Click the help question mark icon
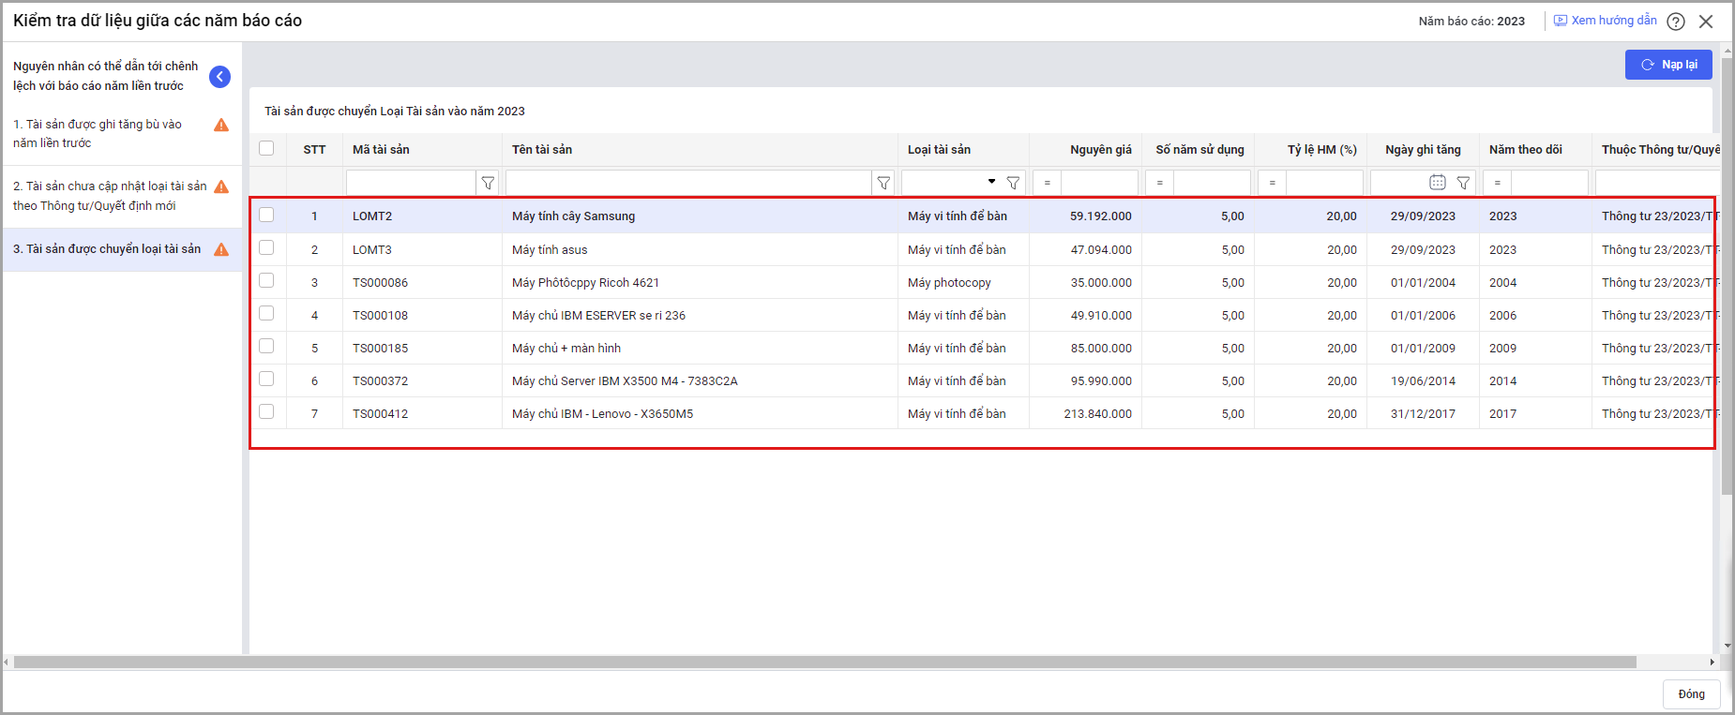This screenshot has width=1735, height=715. [1676, 22]
